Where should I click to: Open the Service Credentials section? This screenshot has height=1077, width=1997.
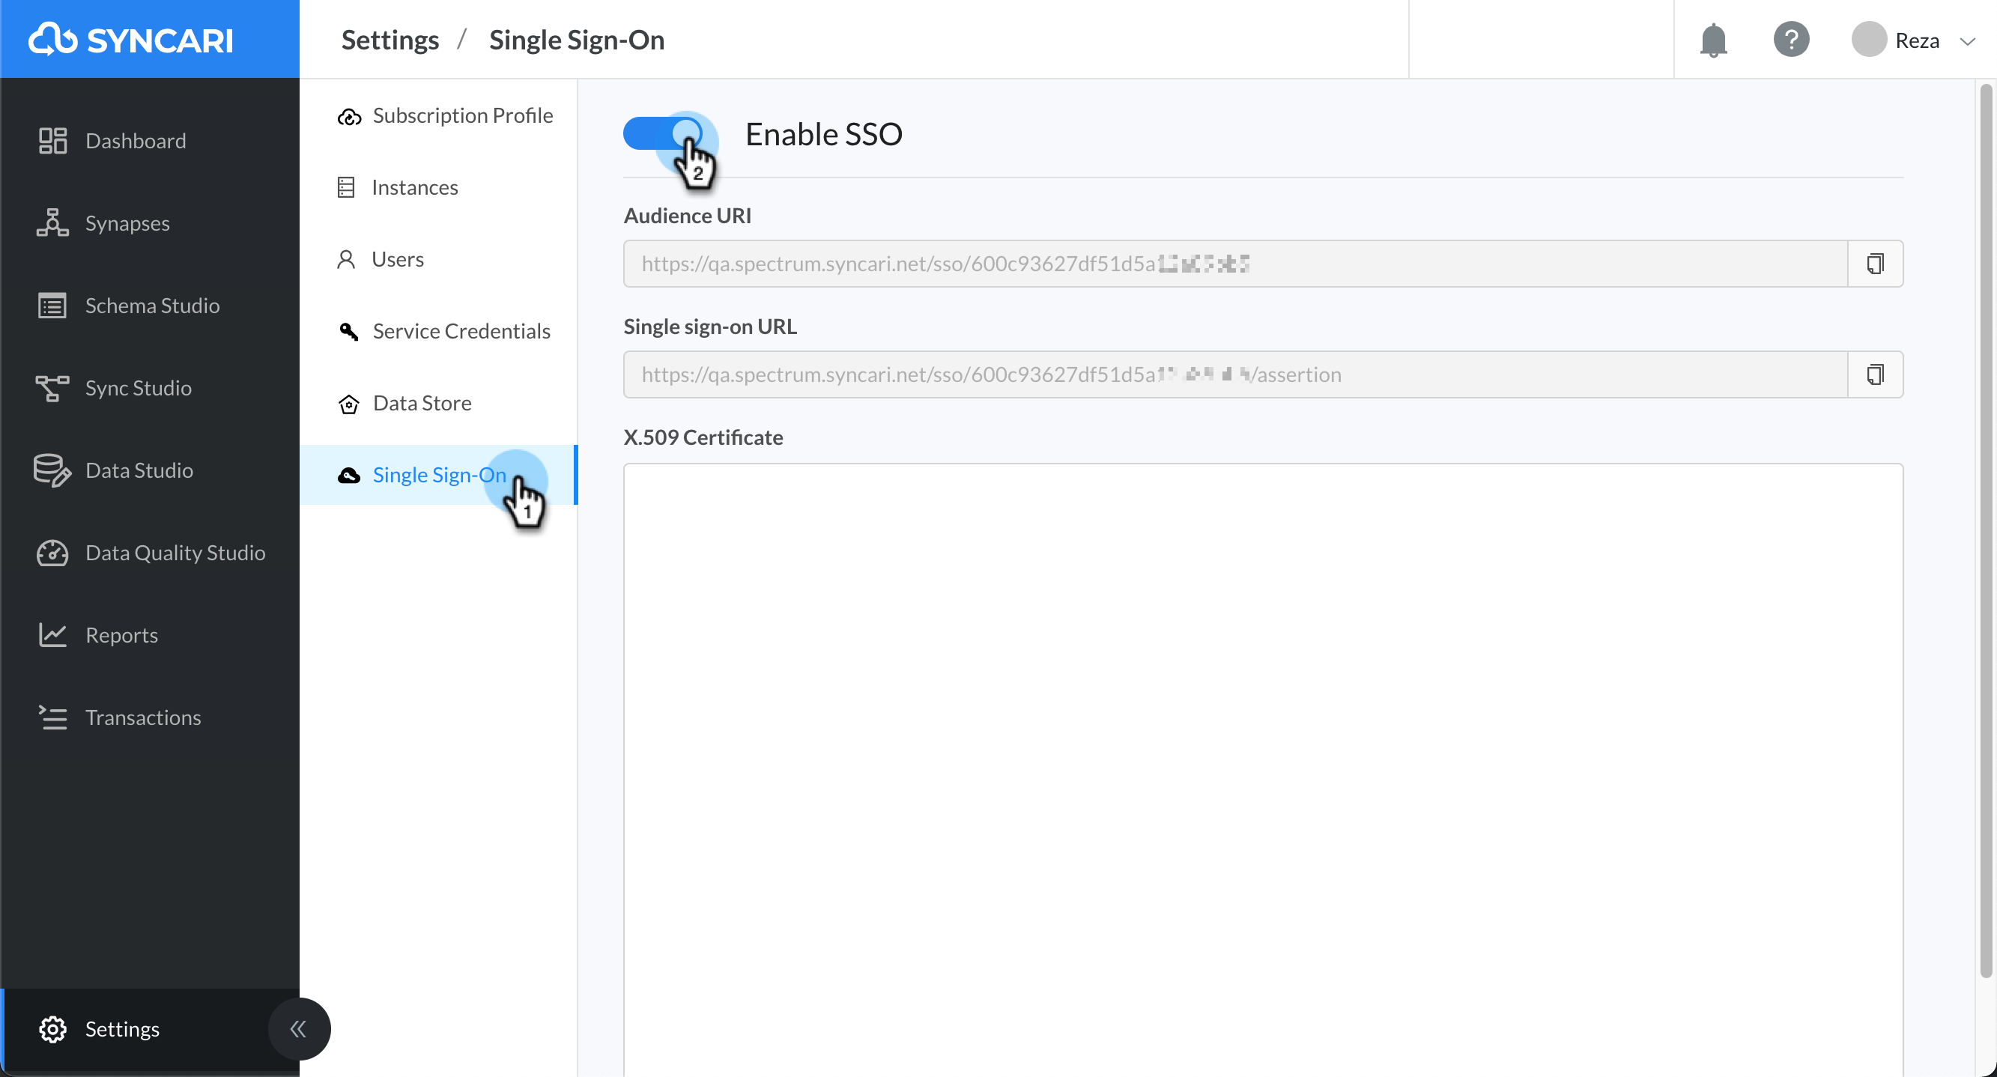[461, 330]
